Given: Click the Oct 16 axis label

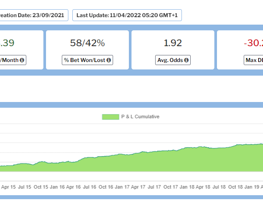Looking at the screenshot, I should click(x=106, y=187).
